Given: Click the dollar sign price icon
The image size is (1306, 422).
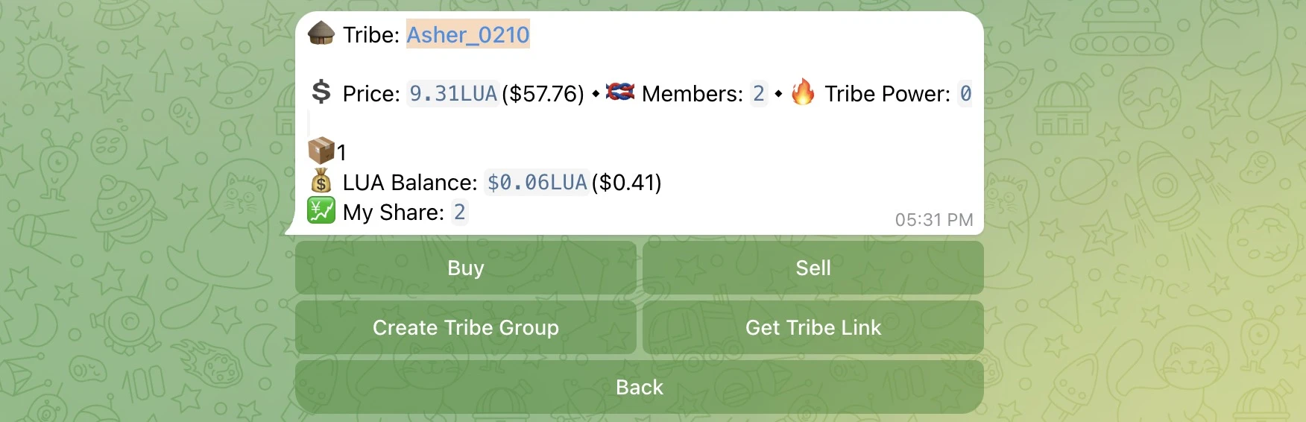Looking at the screenshot, I should pos(321,92).
